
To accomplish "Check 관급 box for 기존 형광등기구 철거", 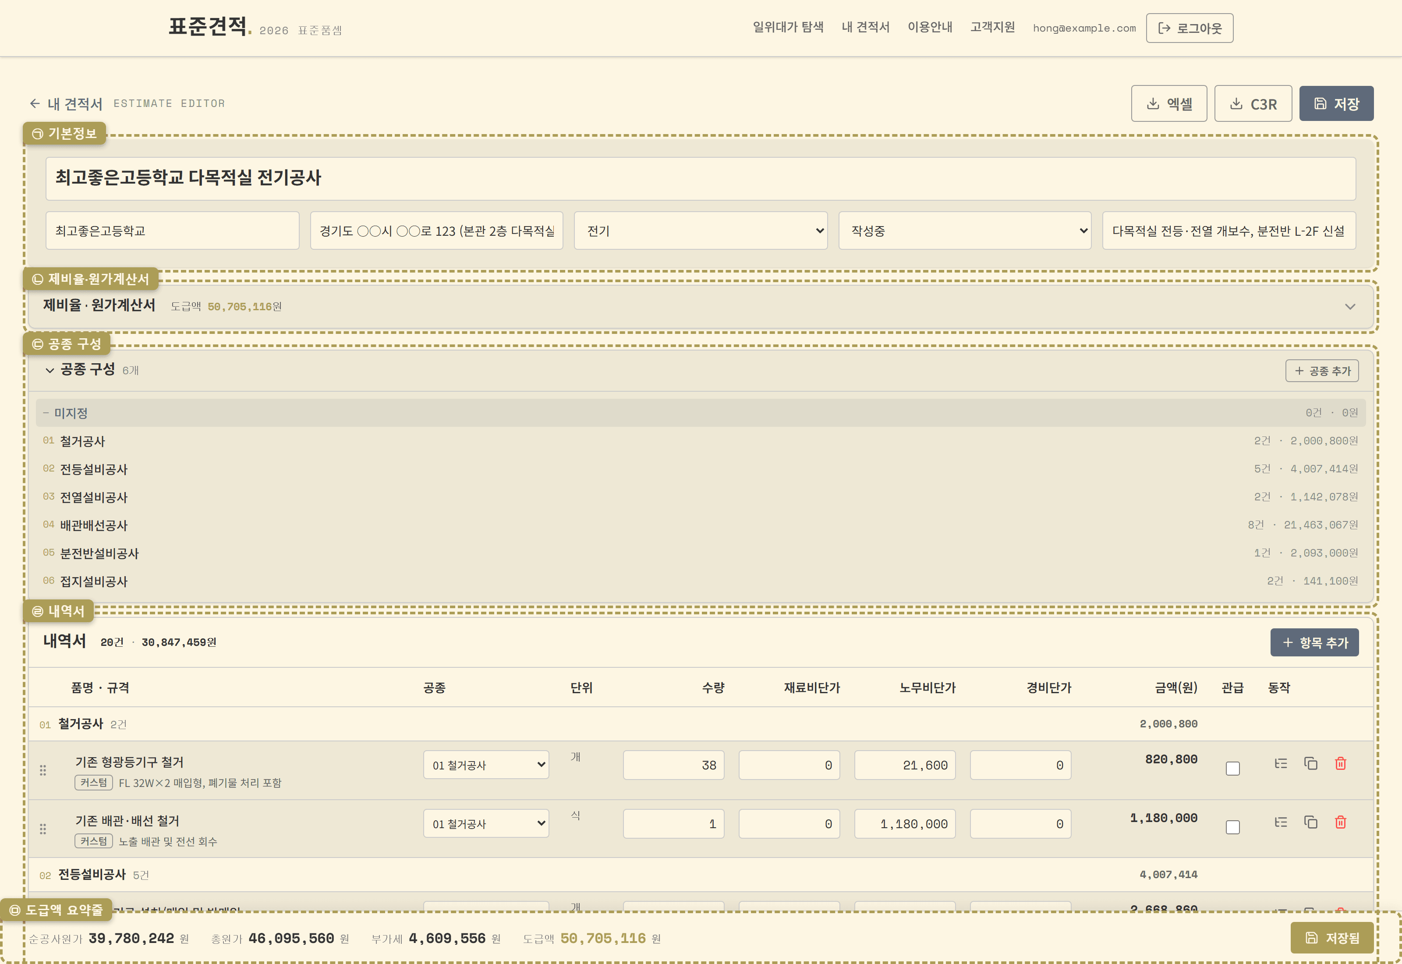I will [x=1232, y=768].
